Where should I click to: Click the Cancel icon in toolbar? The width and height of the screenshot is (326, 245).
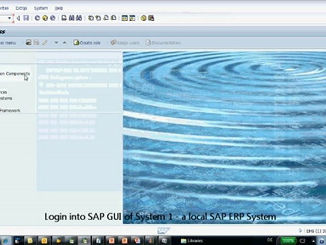point(53,18)
